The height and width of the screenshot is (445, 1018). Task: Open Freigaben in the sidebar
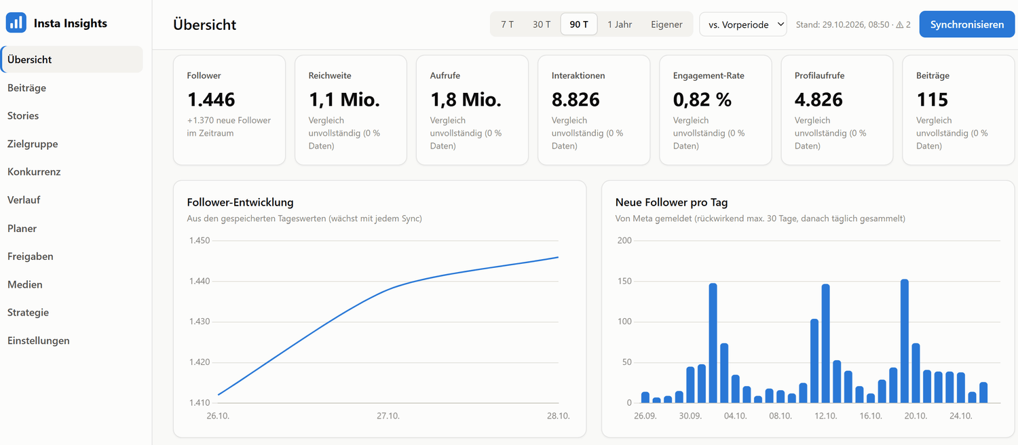point(72,256)
